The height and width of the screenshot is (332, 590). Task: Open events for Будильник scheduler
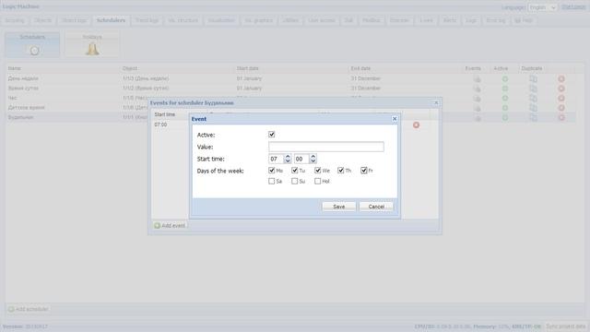pyautogui.click(x=478, y=118)
